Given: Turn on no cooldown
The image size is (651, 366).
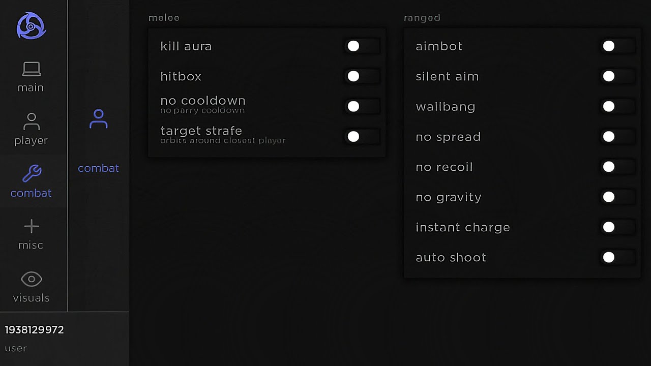Looking at the screenshot, I should 362,106.
